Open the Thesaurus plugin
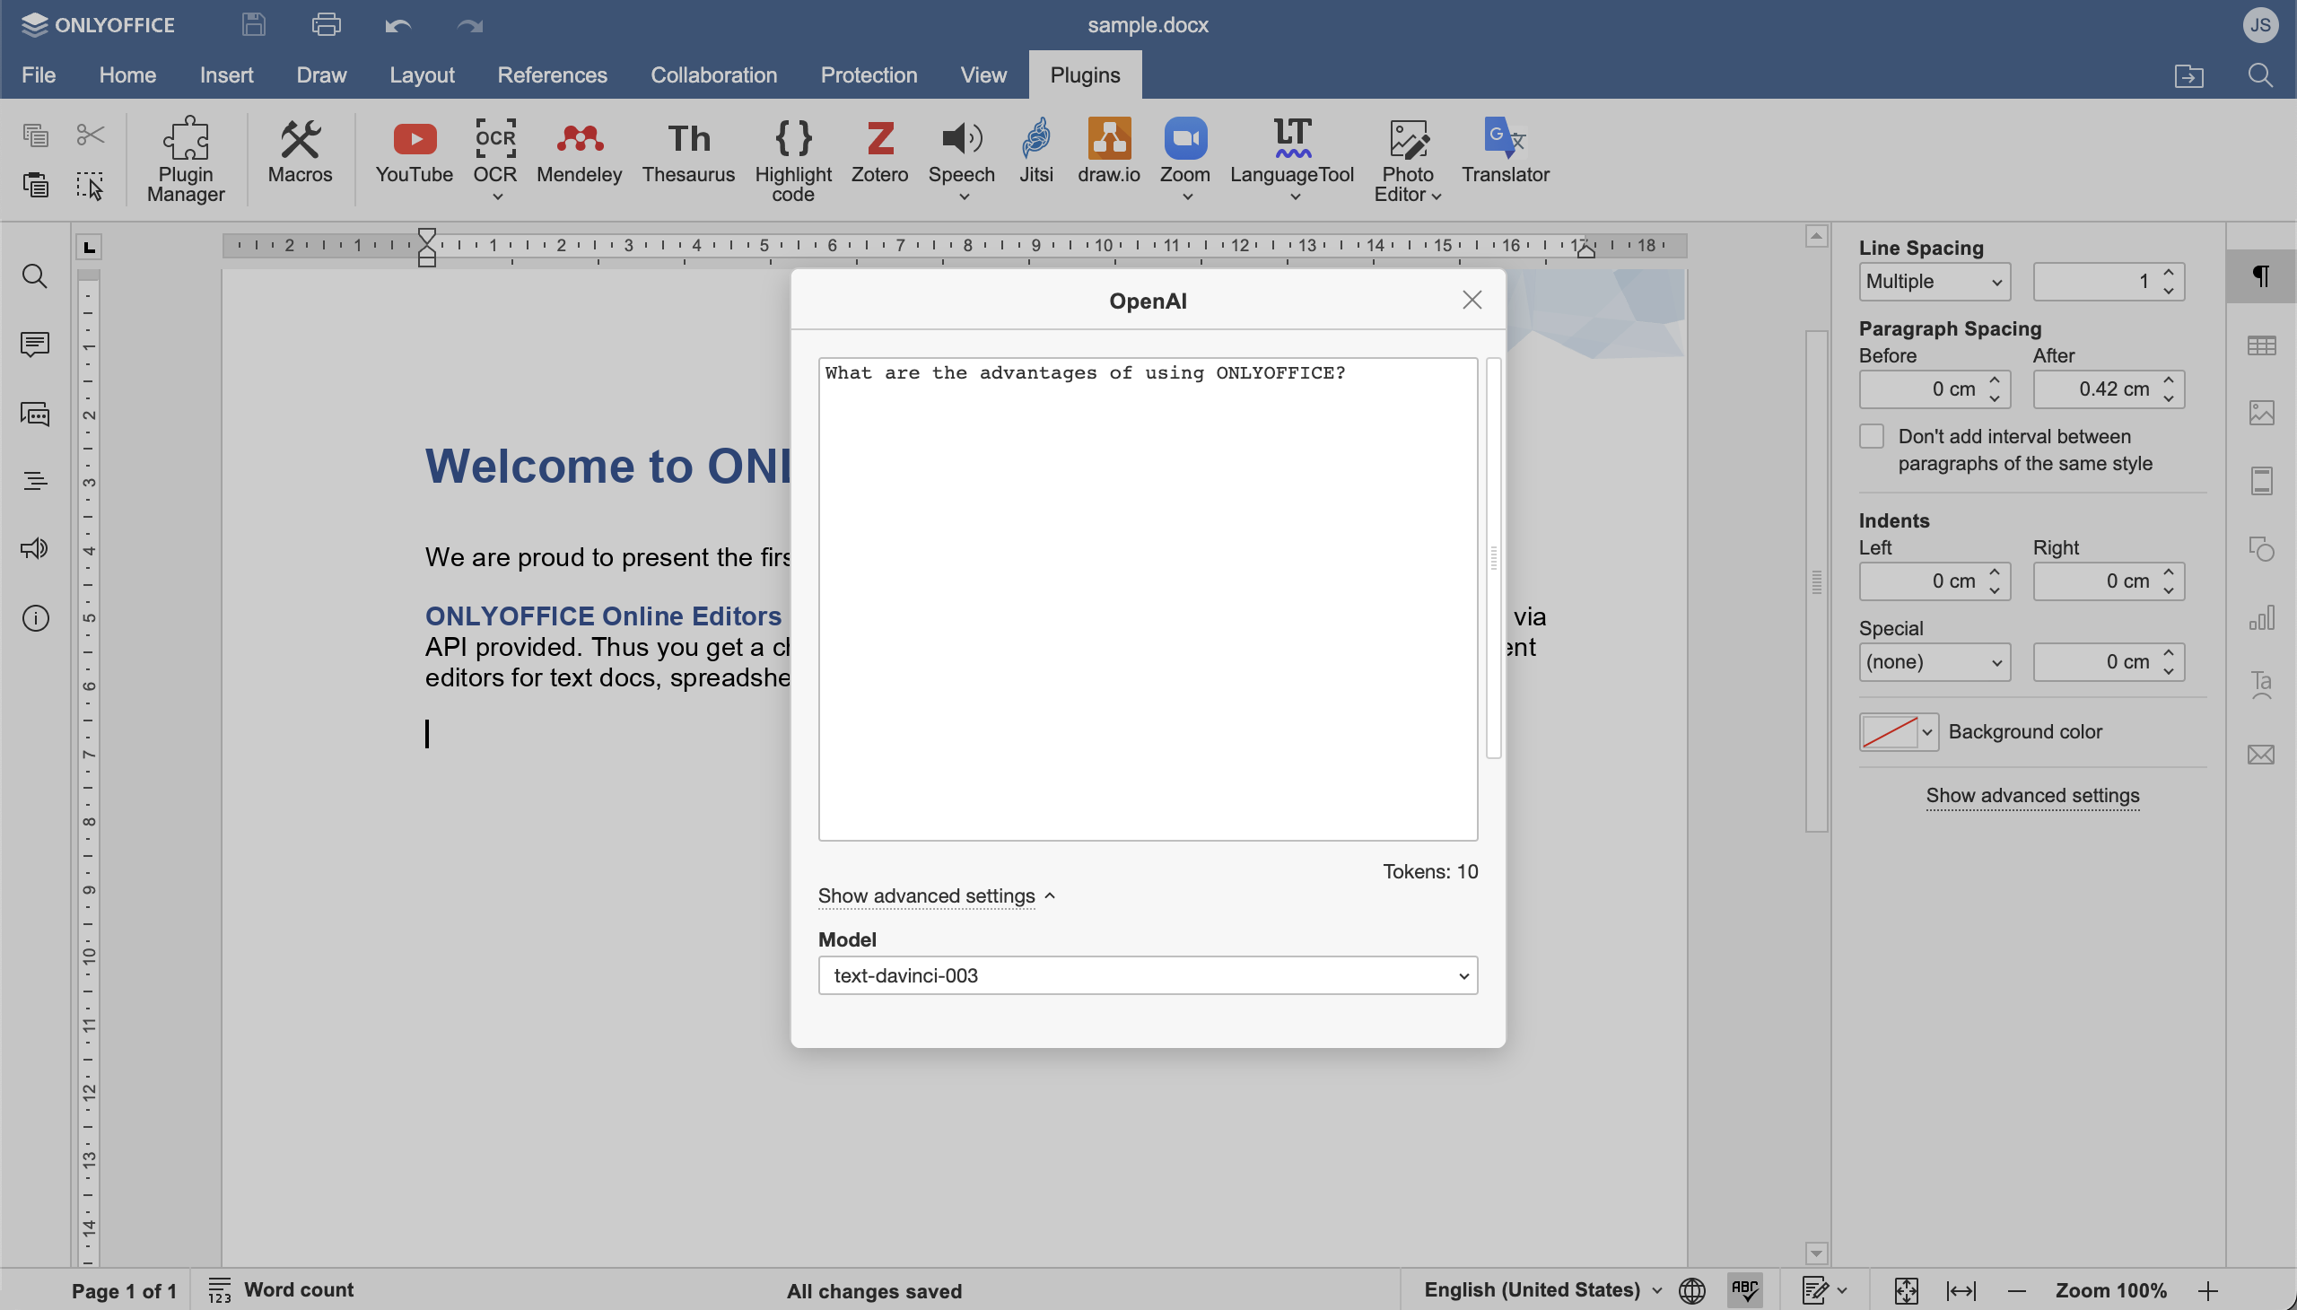The width and height of the screenshot is (2297, 1310). click(688, 151)
